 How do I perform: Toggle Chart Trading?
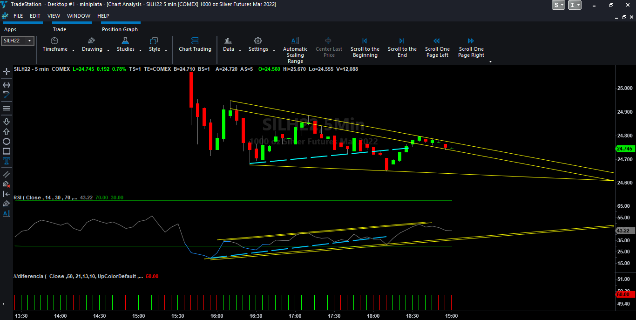[195, 45]
